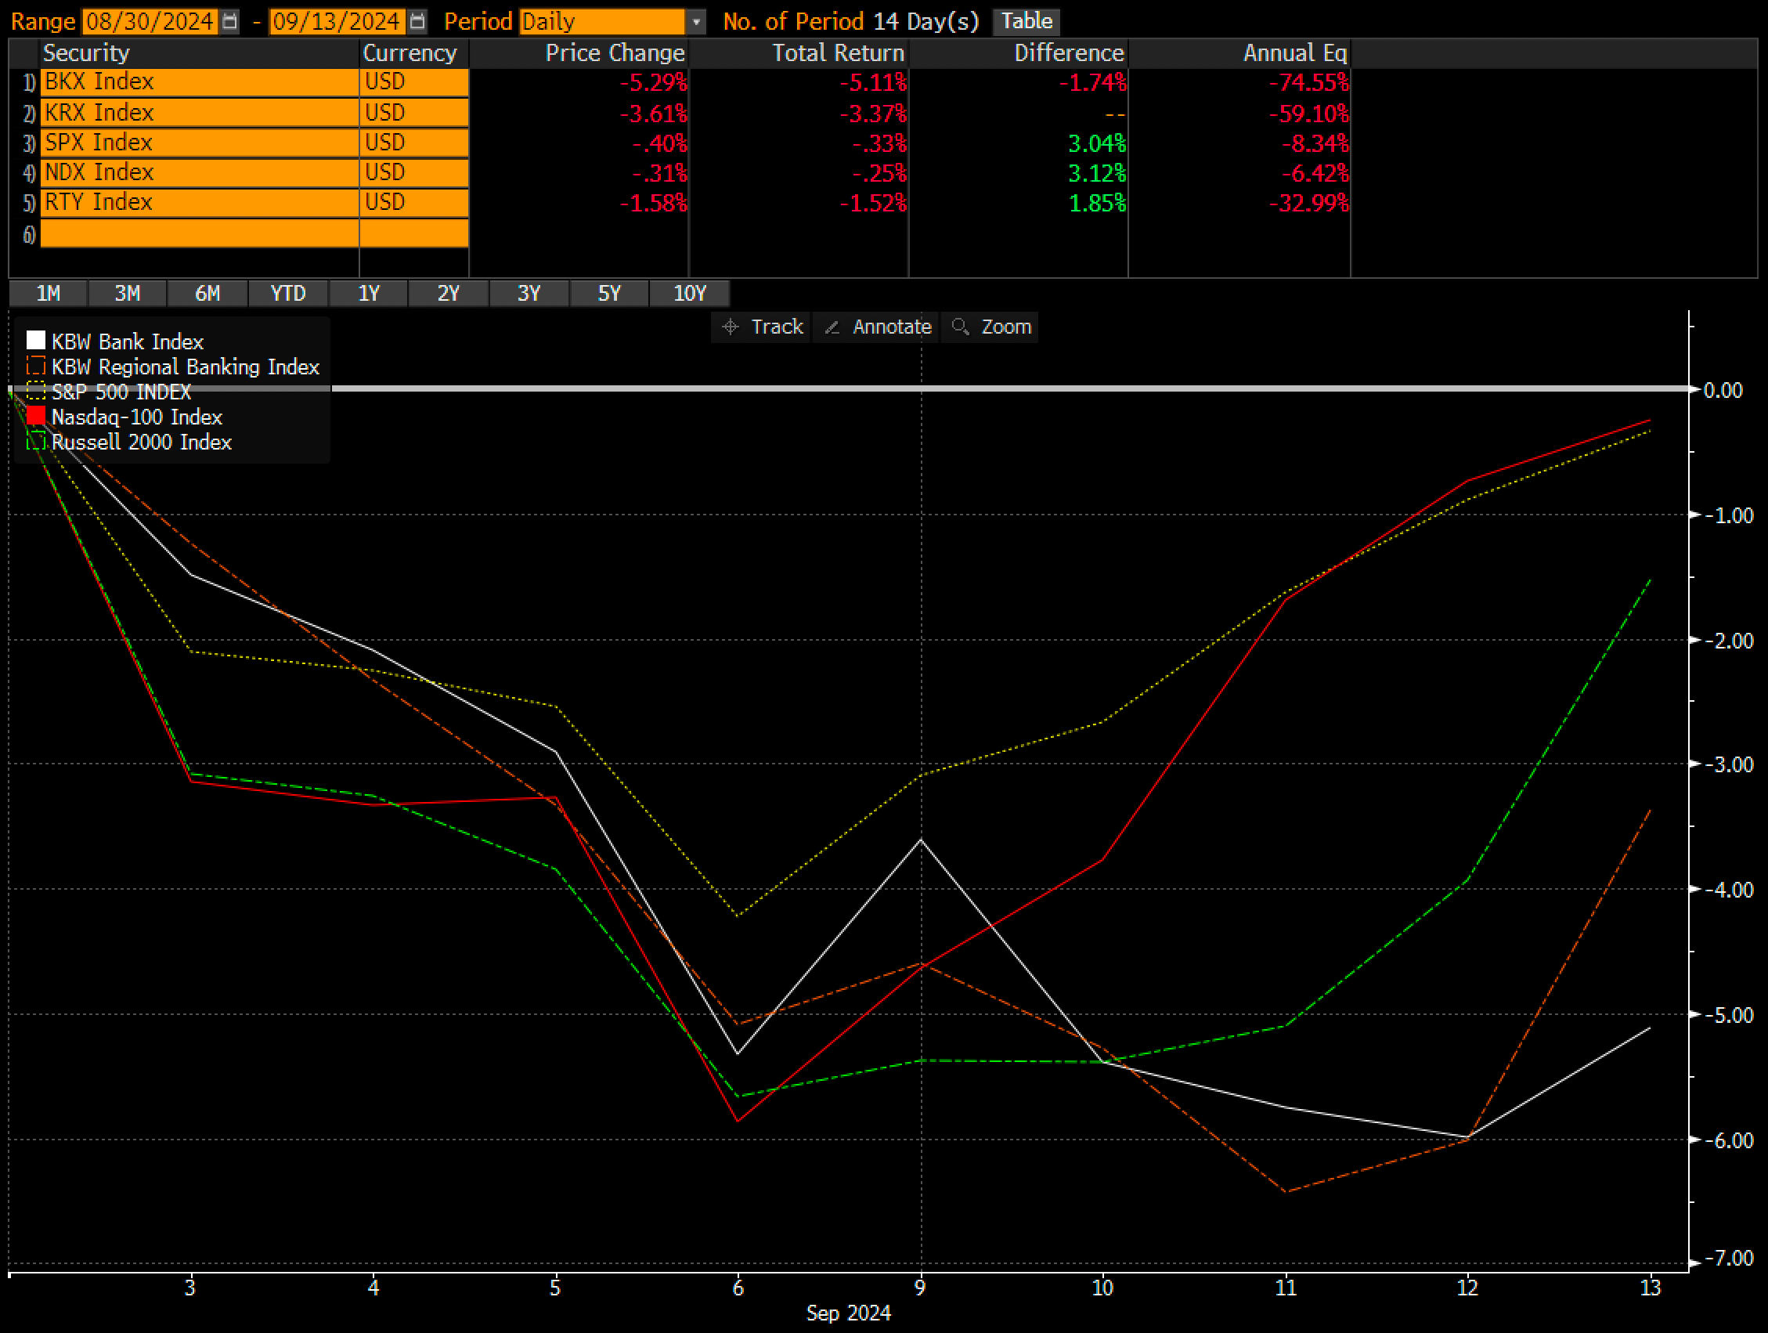This screenshot has height=1333, width=1768.
Task: Click the USD currency field for SPX Index
Action: coord(414,143)
